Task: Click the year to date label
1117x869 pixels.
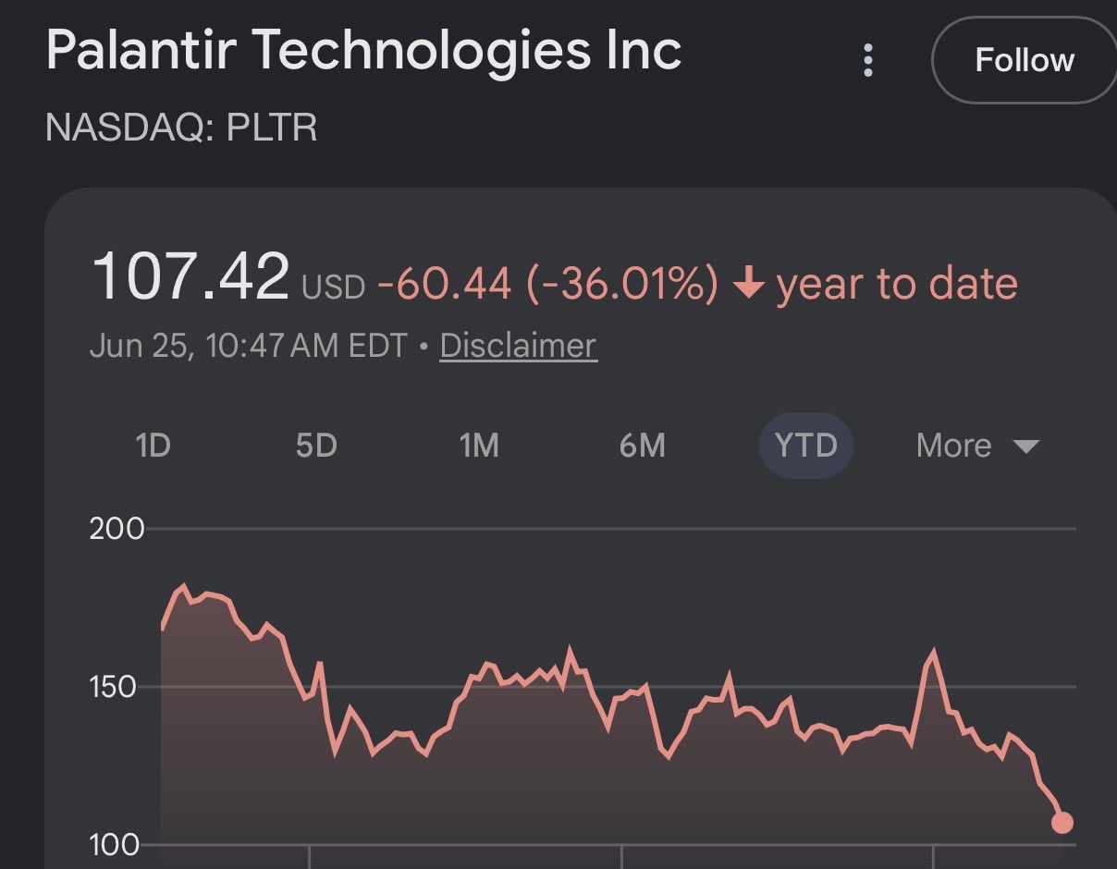Action: click(897, 284)
